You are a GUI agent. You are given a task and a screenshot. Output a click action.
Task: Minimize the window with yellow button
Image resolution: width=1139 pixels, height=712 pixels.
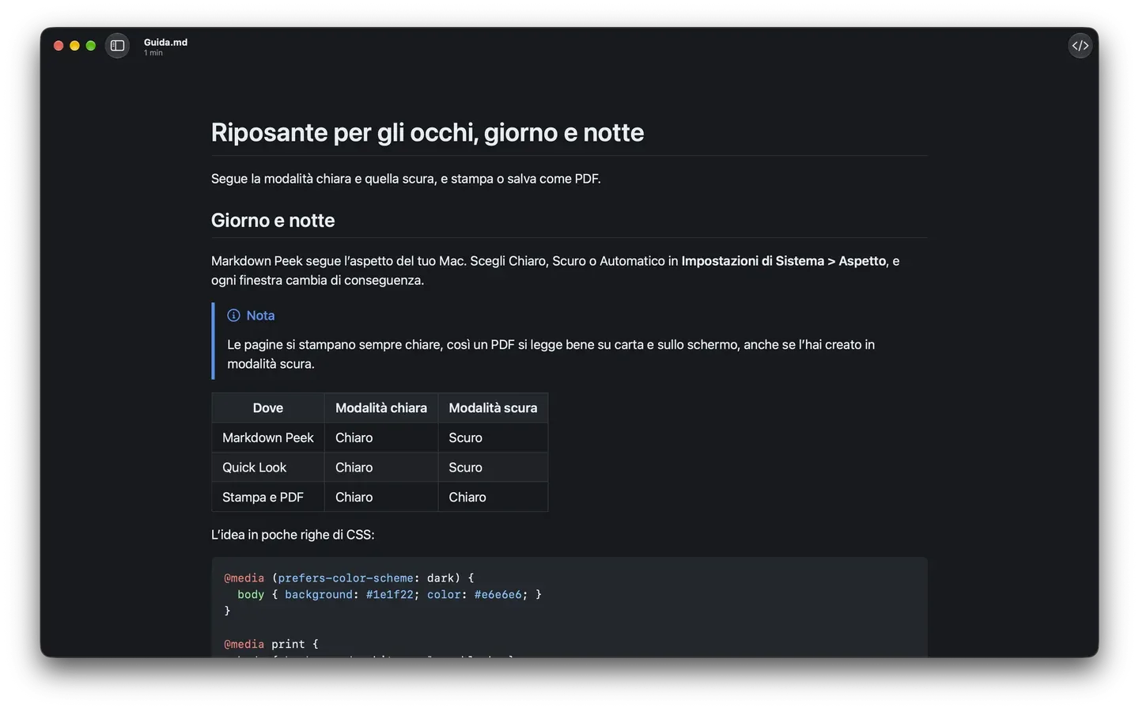74,46
